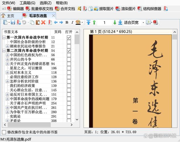Click the save (floppy disk) icon

pos(13,22)
